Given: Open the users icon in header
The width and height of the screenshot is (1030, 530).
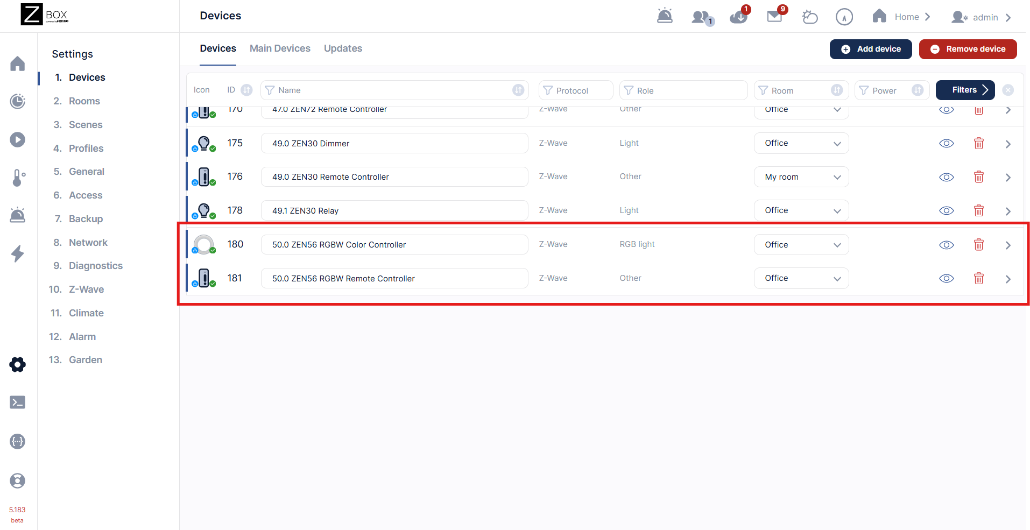Looking at the screenshot, I should click(x=702, y=17).
